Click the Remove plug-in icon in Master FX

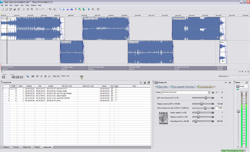coord(230,83)
